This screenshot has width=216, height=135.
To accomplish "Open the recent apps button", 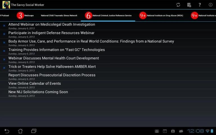I will [x=34, y=131].
